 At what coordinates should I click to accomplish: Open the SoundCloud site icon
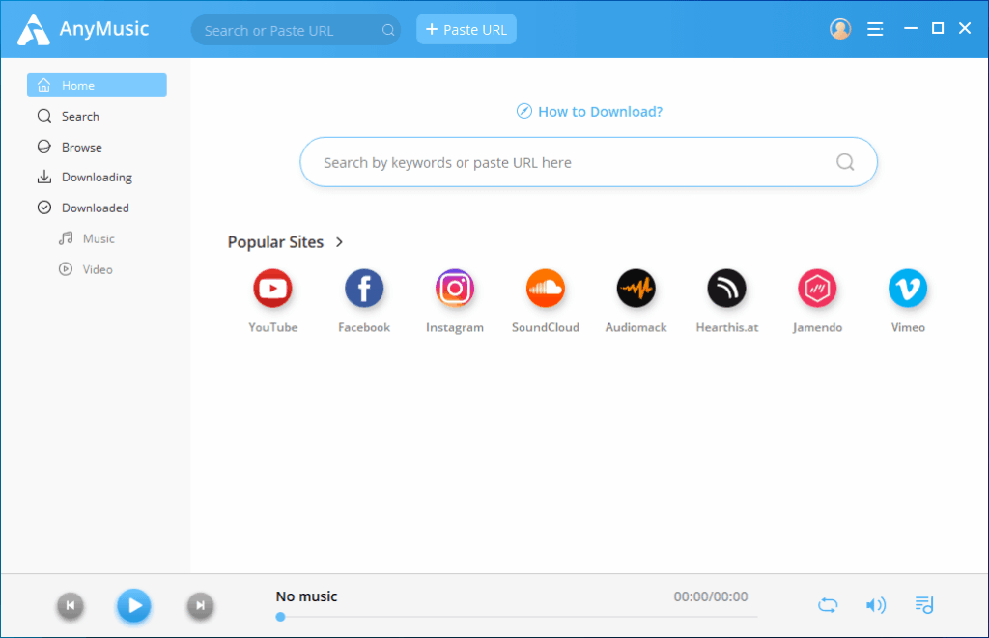pos(546,289)
